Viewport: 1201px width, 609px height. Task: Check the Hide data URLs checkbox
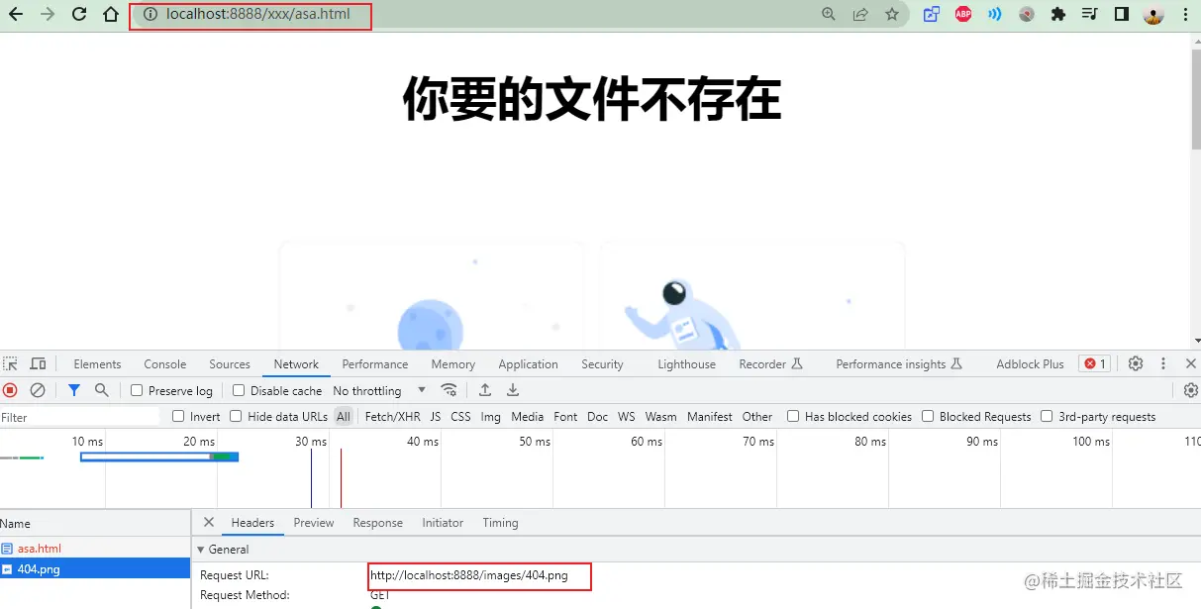[237, 417]
